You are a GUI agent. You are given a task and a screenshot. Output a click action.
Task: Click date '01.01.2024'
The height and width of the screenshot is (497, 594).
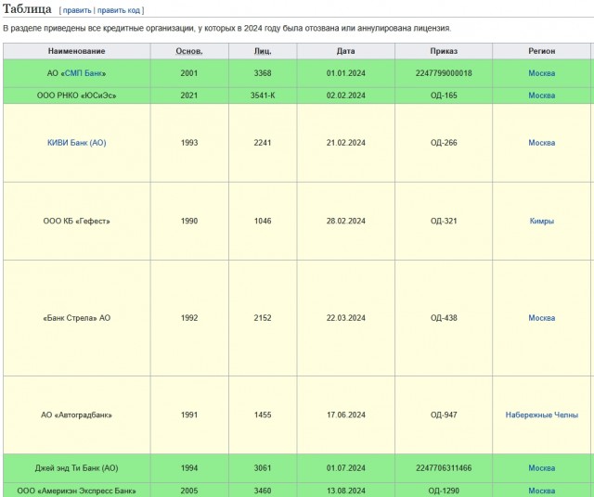point(346,73)
